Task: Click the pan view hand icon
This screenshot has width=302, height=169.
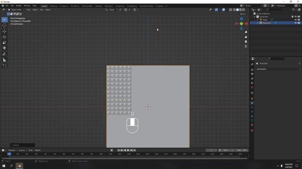Action: [246, 37]
